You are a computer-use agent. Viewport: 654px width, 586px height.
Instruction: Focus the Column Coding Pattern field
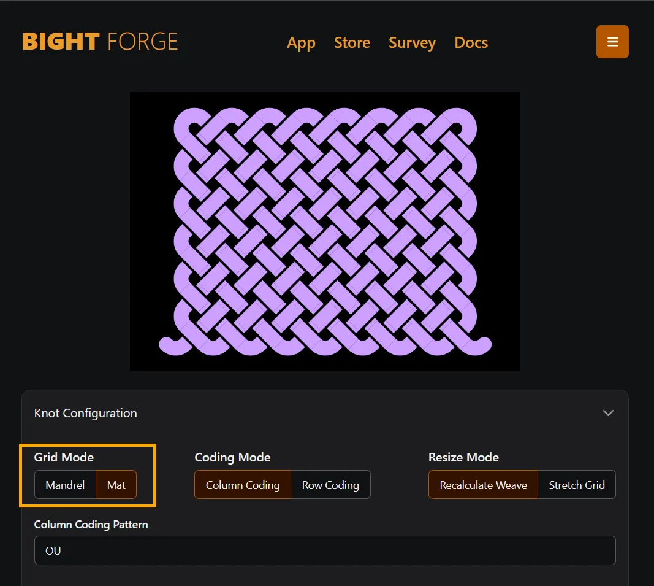325,550
